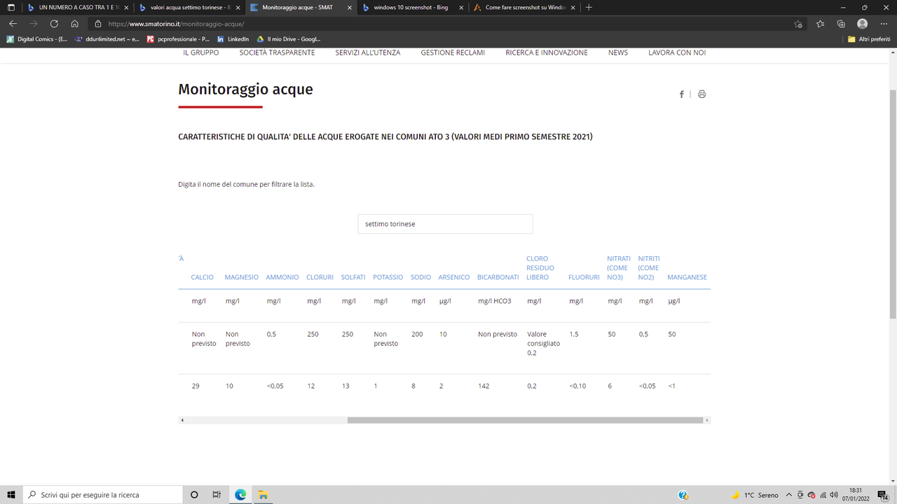The width and height of the screenshot is (897, 504).
Task: Open Digital Comics bookmark
Action: tap(37, 39)
